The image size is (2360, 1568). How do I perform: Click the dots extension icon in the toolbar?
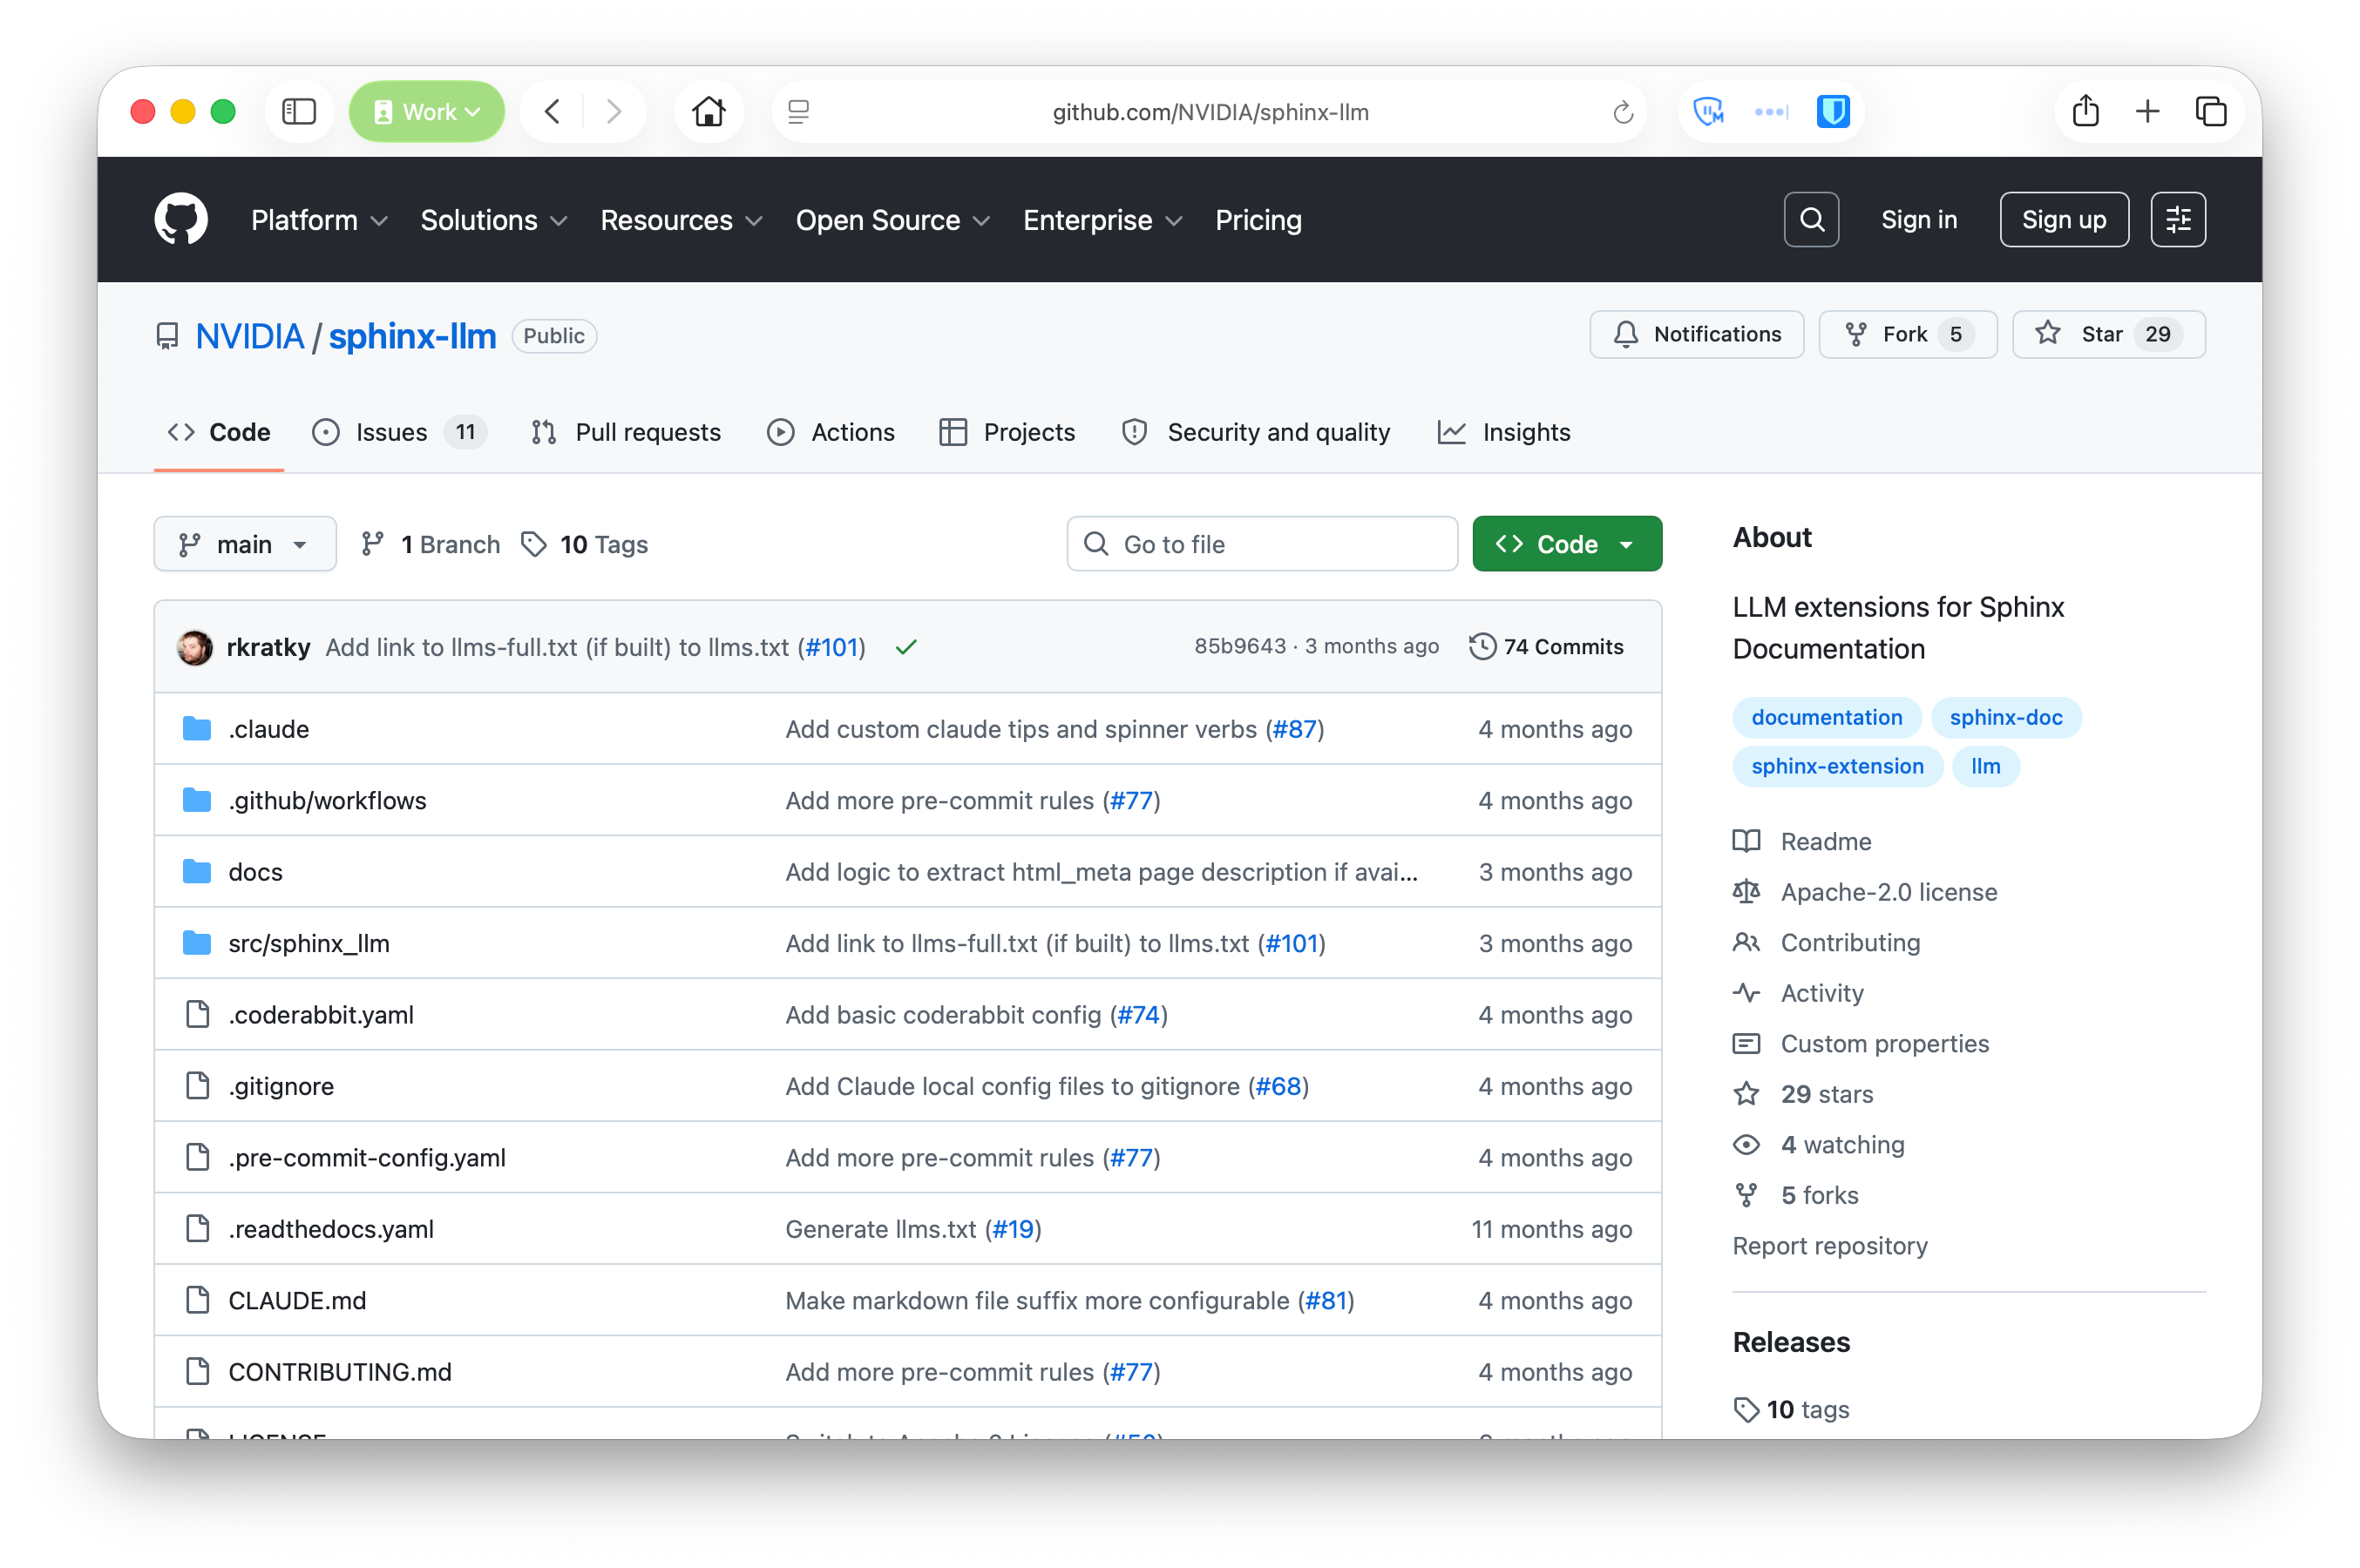1771,111
